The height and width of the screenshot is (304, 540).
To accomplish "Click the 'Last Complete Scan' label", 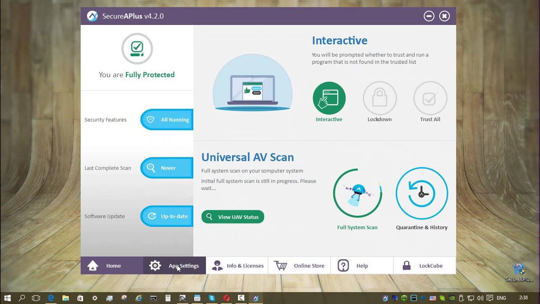I will coord(108,168).
